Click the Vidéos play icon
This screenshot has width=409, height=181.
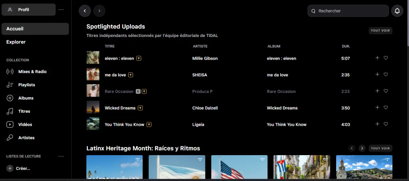click(10, 124)
